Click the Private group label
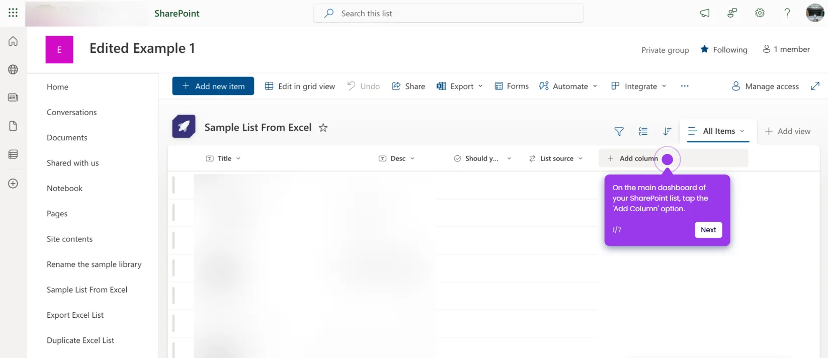The height and width of the screenshot is (358, 828). [665, 50]
